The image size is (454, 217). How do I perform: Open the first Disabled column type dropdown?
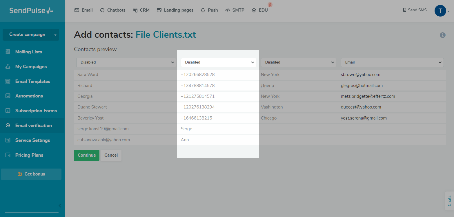[x=126, y=62]
